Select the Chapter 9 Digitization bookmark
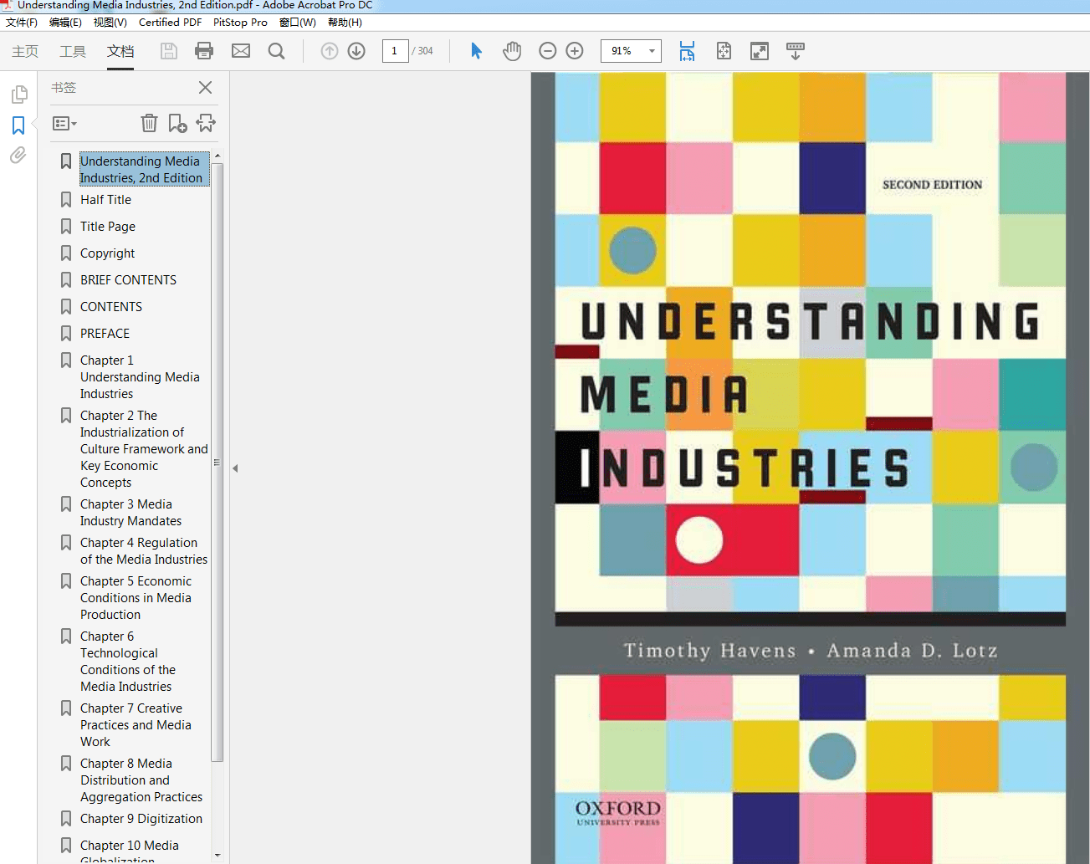The width and height of the screenshot is (1090, 864). click(141, 818)
